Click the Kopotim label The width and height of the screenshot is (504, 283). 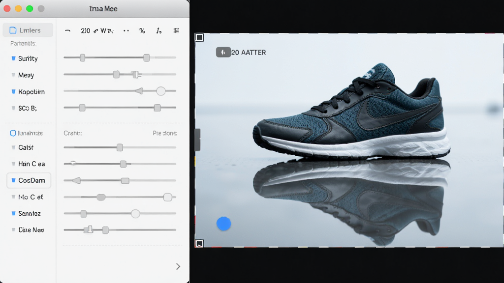pyautogui.click(x=31, y=92)
